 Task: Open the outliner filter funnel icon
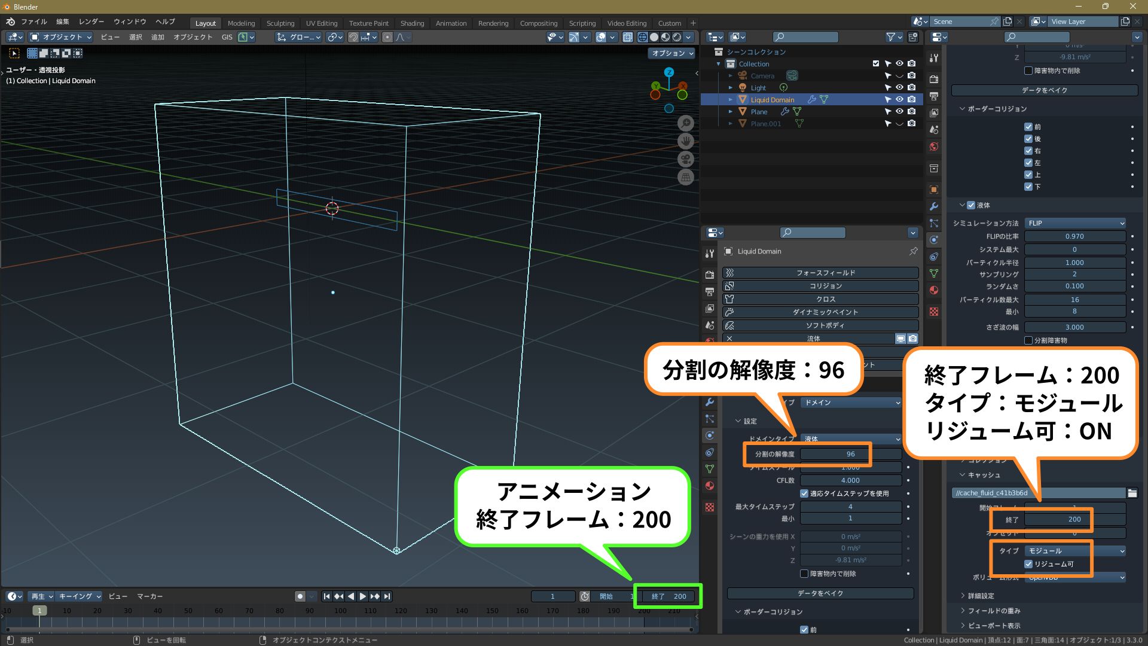click(x=890, y=37)
